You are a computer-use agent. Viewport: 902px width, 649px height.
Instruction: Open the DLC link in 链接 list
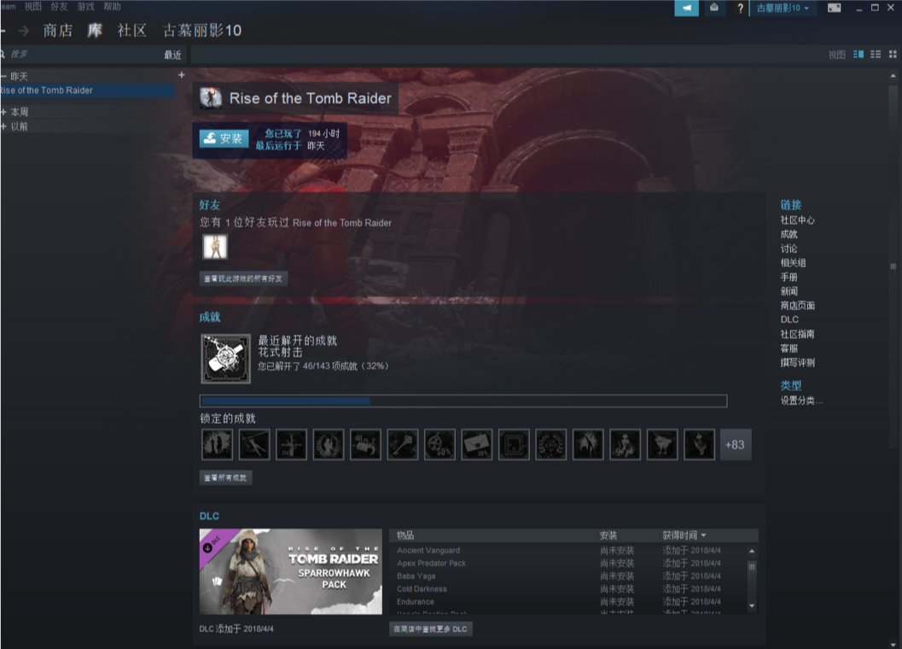789,319
